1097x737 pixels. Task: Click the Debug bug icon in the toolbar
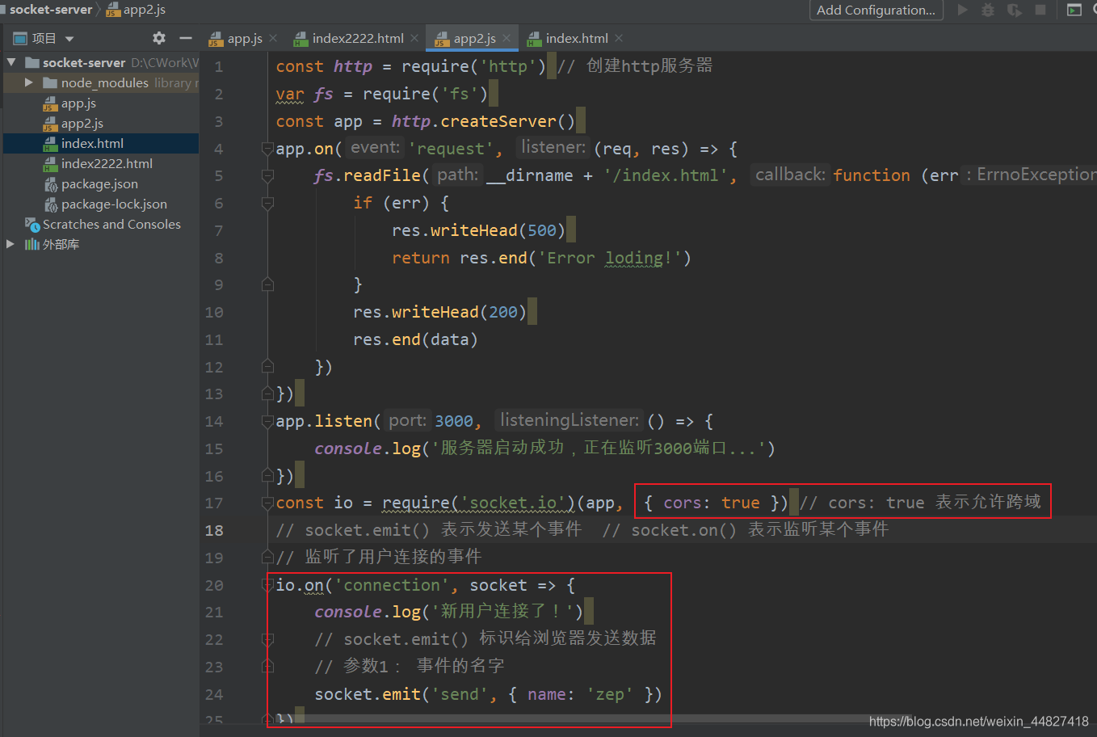pos(988,10)
